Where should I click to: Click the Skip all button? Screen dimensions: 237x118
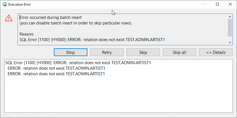179,52
